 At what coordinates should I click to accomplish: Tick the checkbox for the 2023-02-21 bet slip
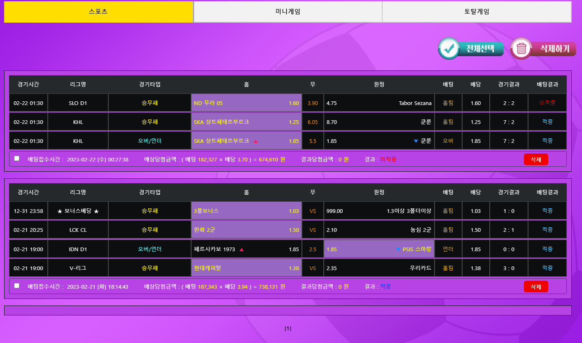[x=17, y=286]
